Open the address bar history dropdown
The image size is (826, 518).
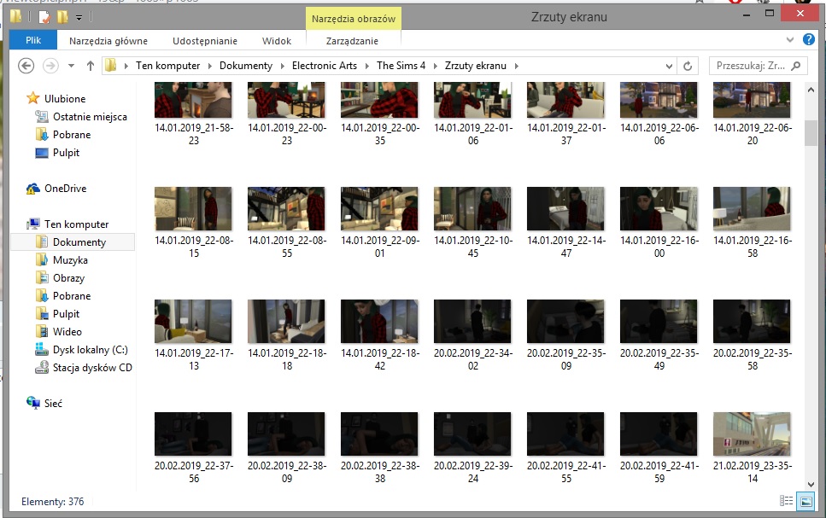(669, 66)
